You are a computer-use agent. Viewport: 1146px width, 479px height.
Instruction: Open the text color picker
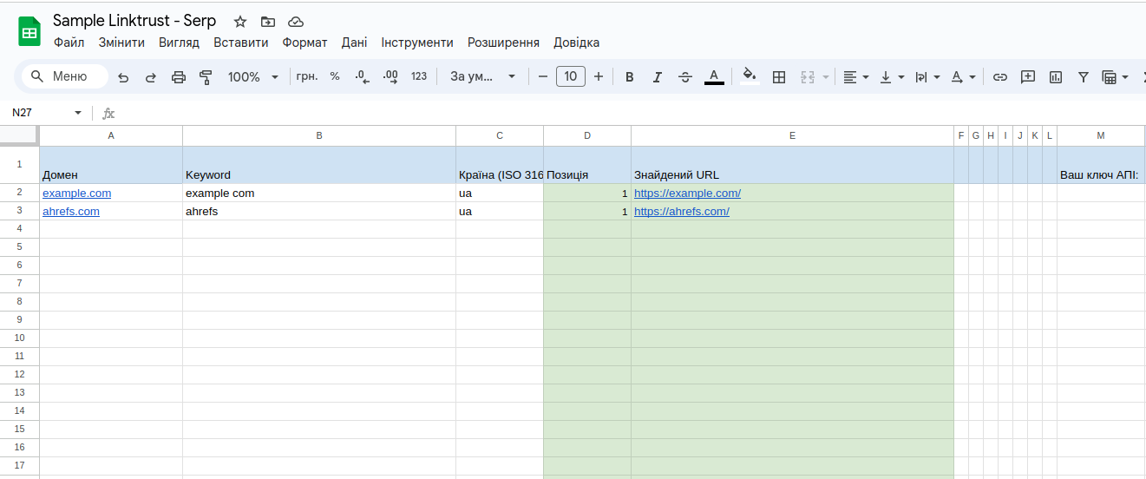[x=714, y=77]
